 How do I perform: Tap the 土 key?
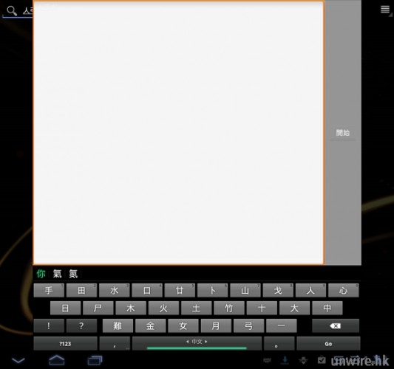point(196,308)
